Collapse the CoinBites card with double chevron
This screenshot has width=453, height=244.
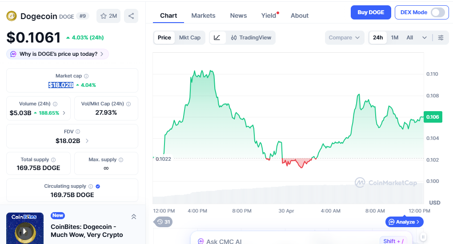click(x=133, y=217)
